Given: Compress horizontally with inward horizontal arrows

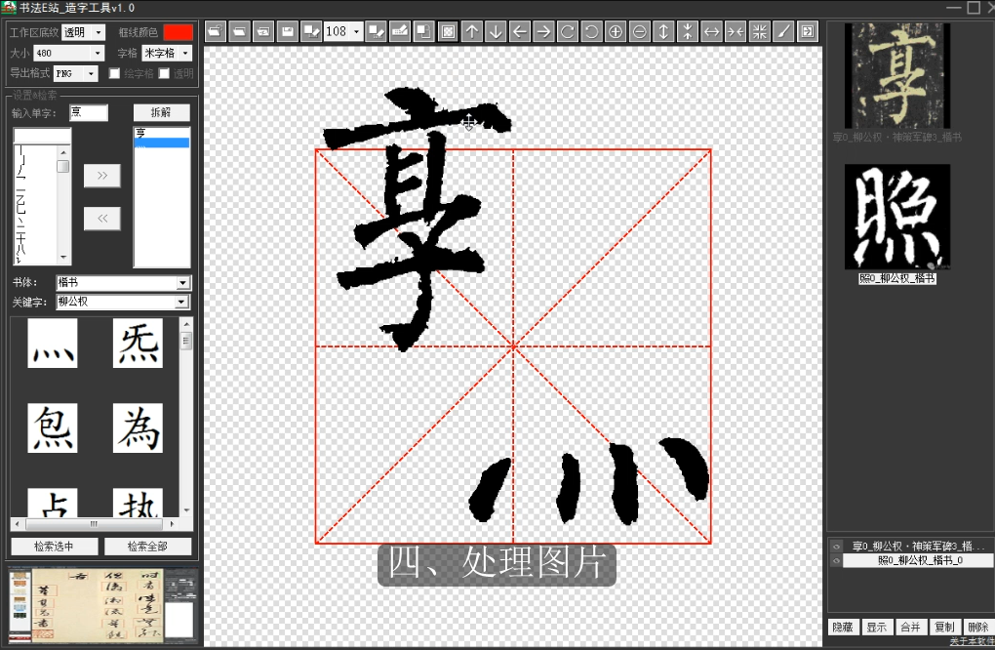Looking at the screenshot, I should [x=736, y=32].
